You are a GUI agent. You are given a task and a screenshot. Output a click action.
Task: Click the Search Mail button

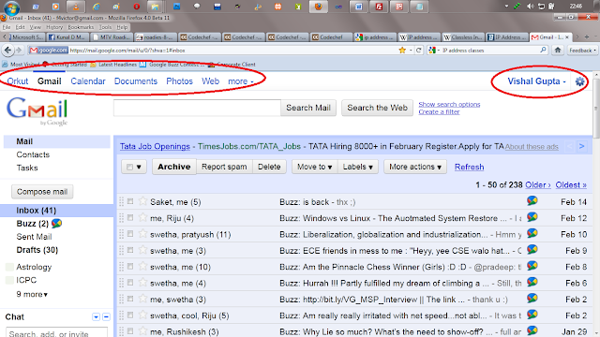308,108
